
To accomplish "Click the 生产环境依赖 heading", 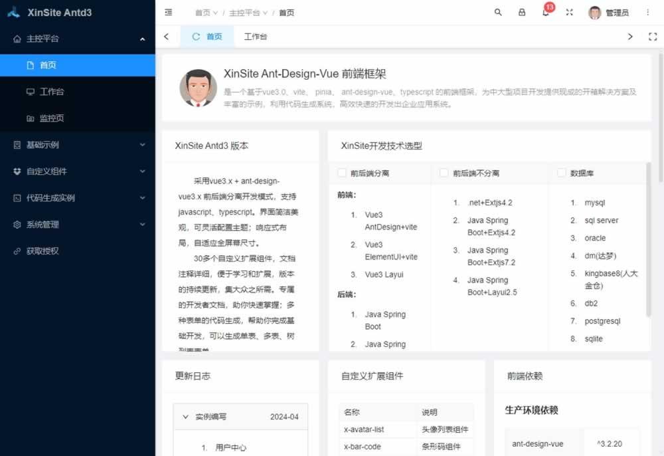I will click(x=531, y=410).
